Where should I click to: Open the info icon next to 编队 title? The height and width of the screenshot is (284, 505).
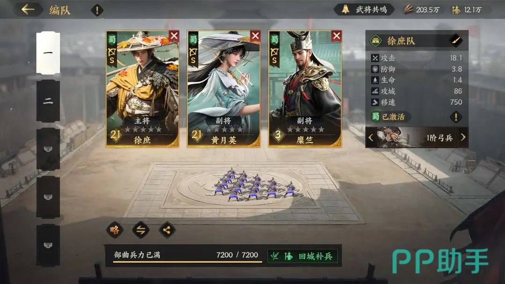[97, 10]
